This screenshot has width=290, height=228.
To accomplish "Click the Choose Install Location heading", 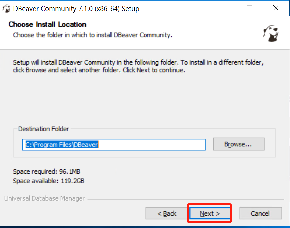I will click(x=46, y=24).
